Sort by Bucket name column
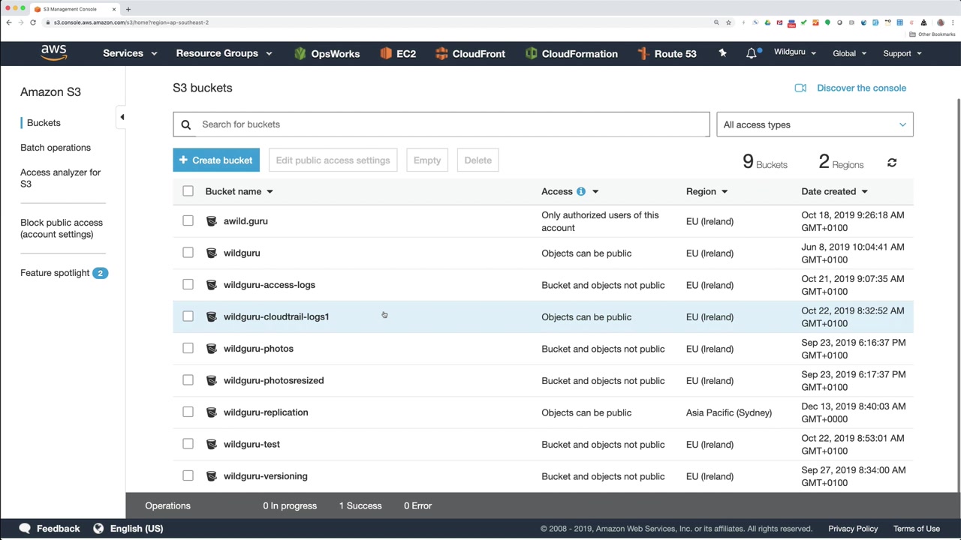This screenshot has height=540, width=961. pos(239,191)
